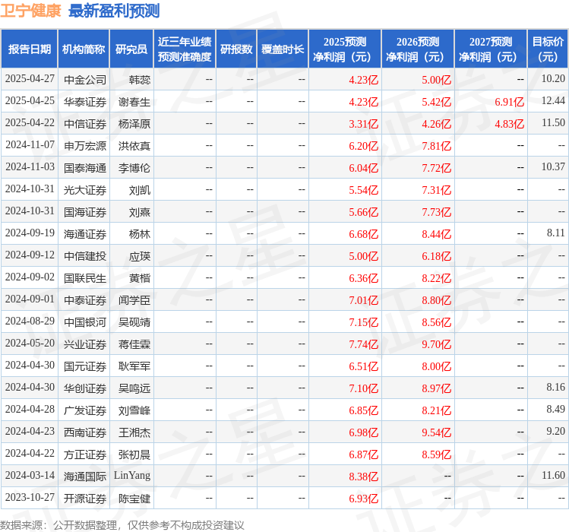Screen dimensions: 569x532
Task: Click the 2025预测净利润 header
Action: tap(345, 49)
